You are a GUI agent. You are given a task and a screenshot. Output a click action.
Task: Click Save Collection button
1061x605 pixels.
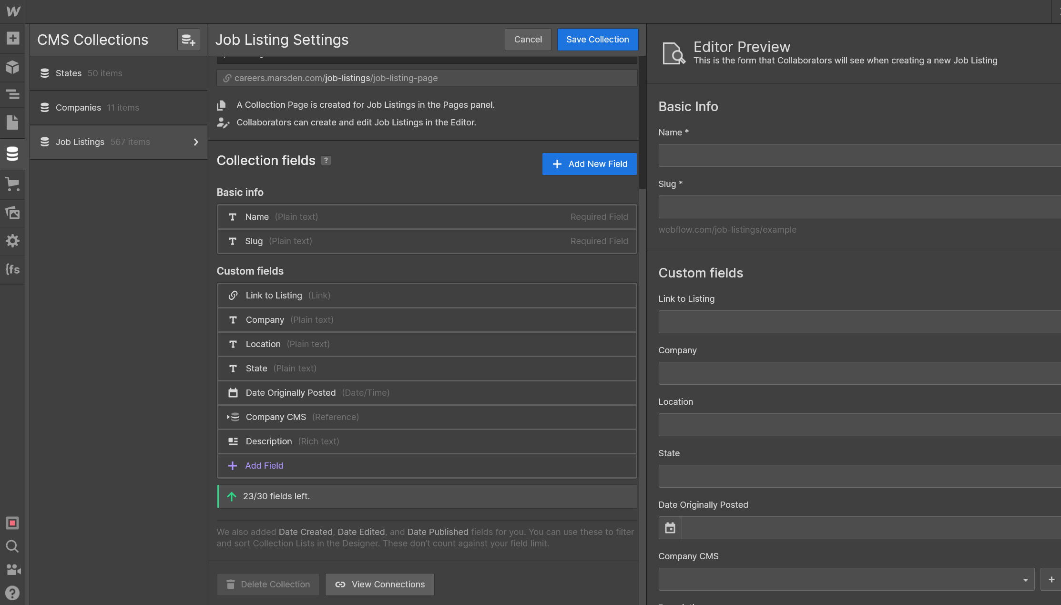click(x=597, y=40)
